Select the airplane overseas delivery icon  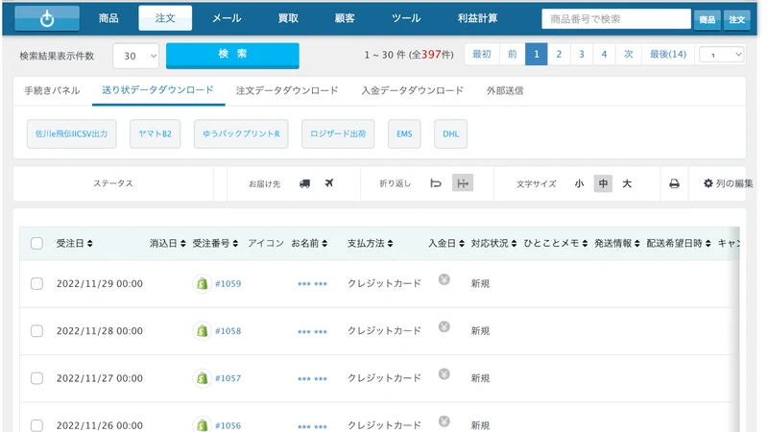pos(329,183)
